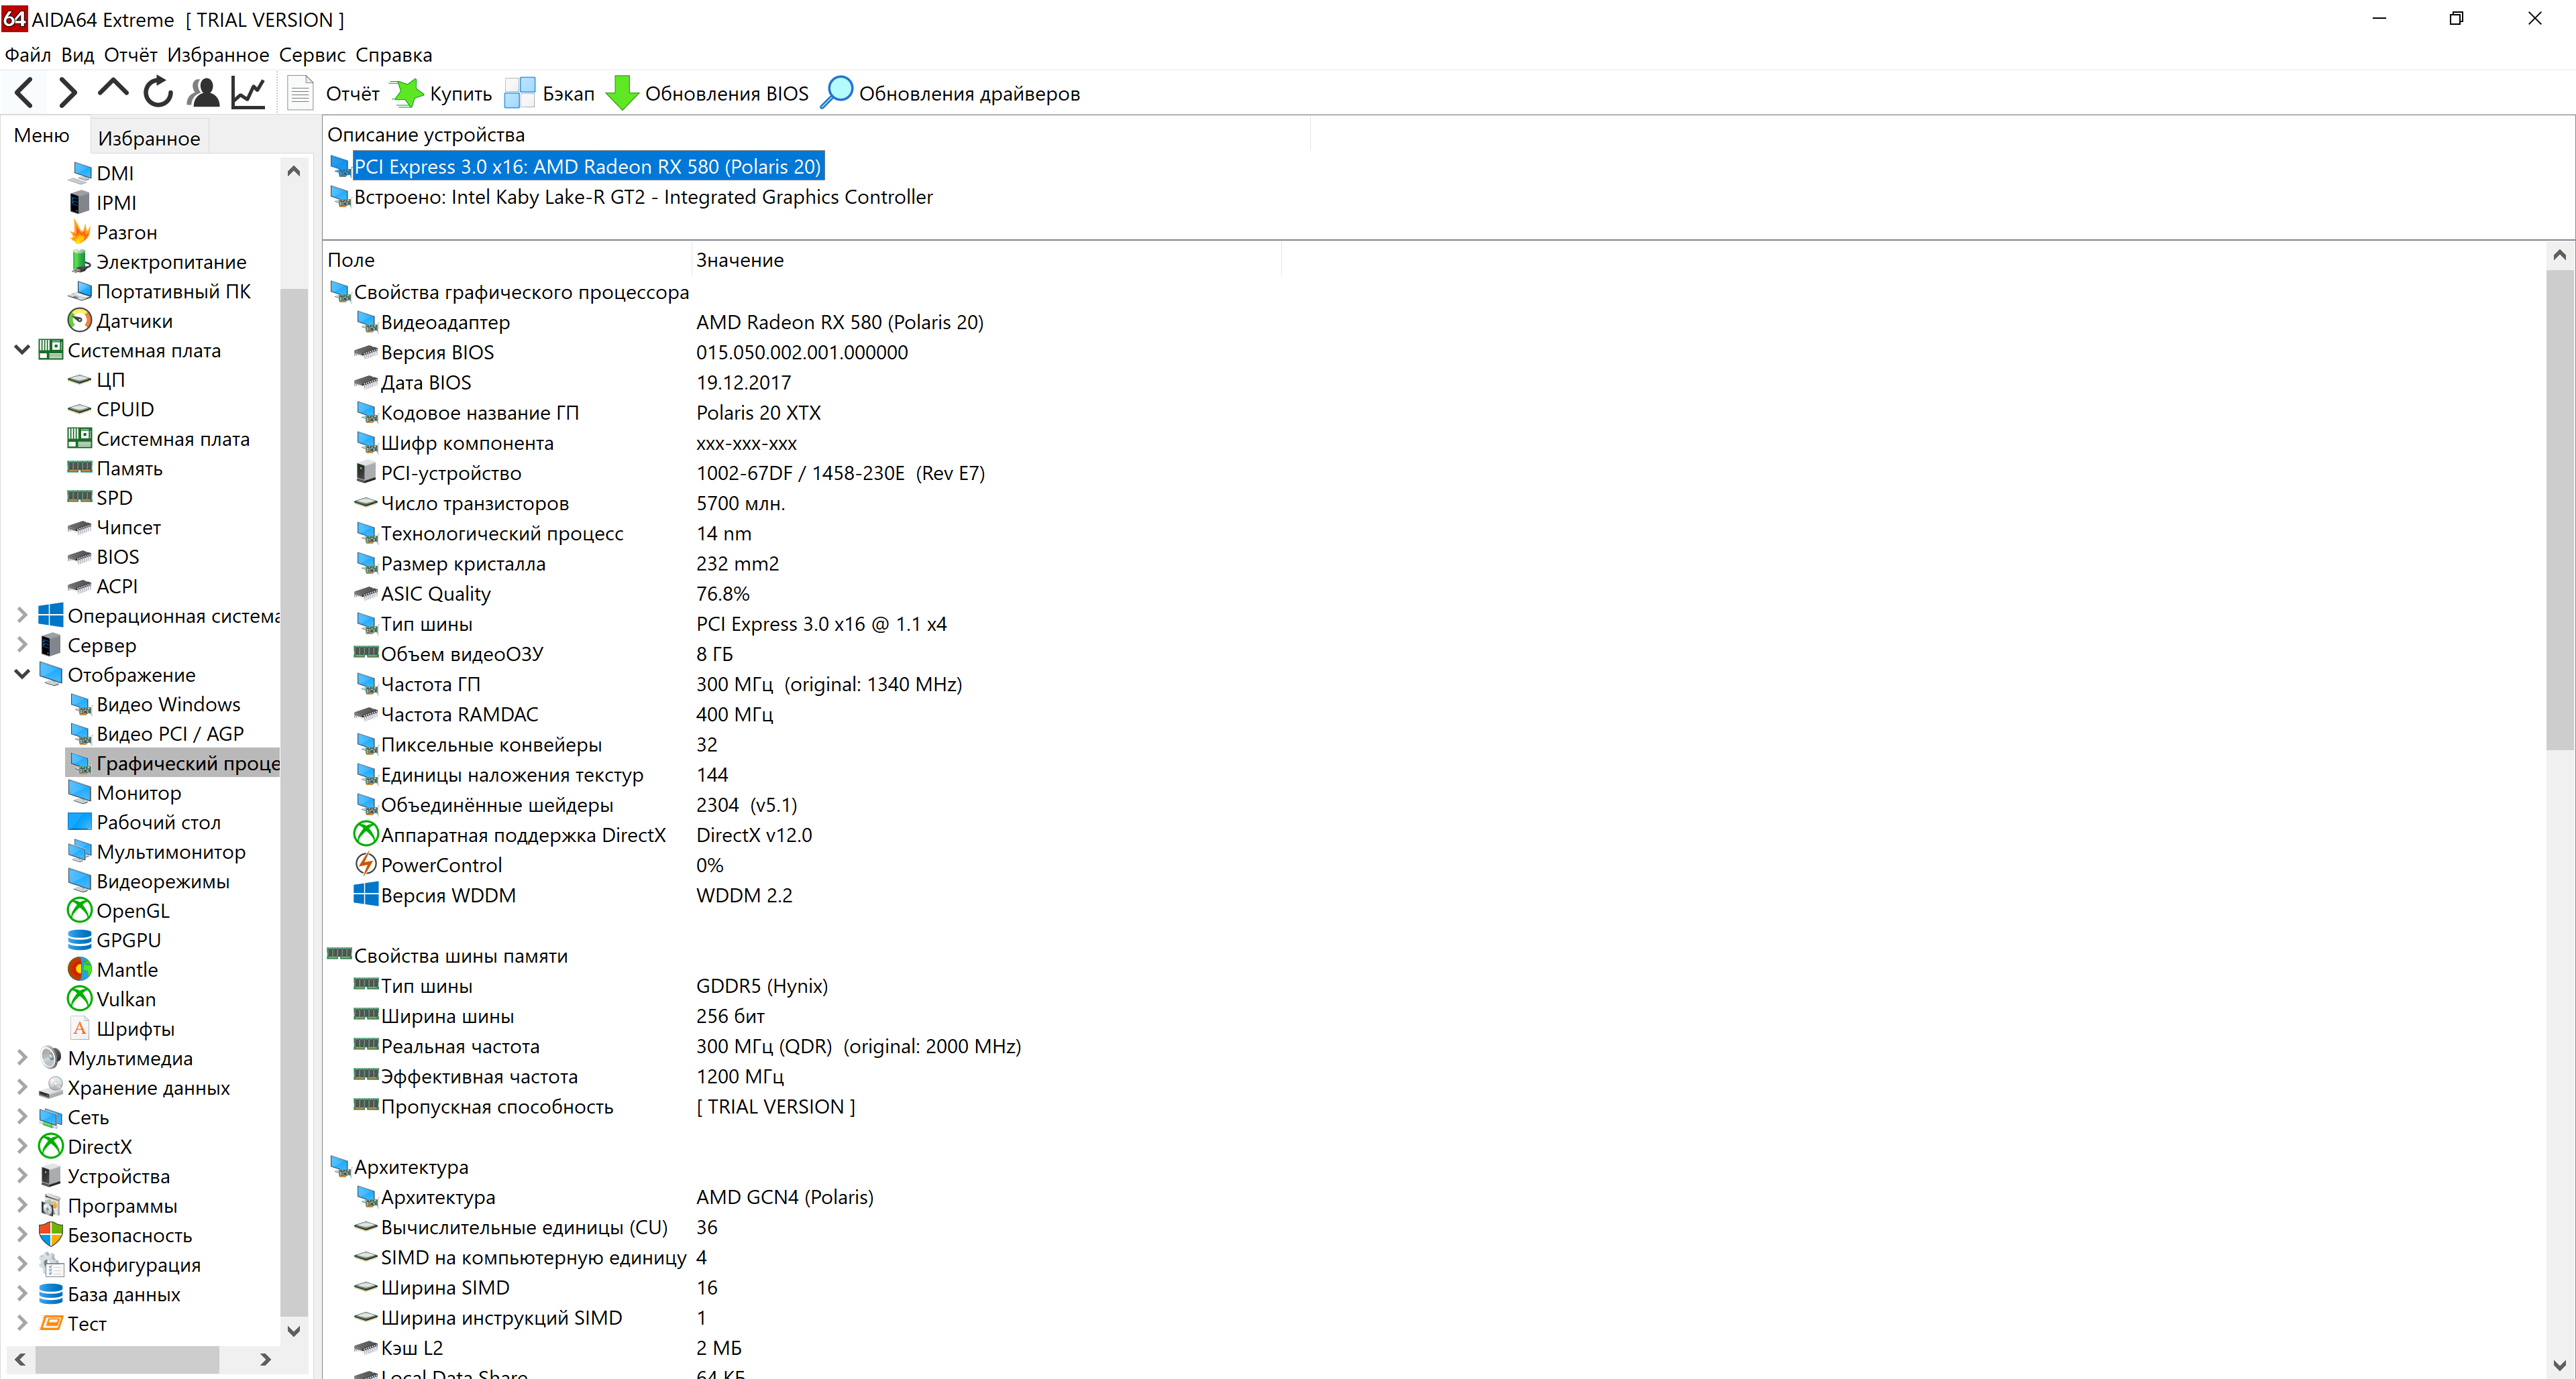Open the GPGPU tree item
The image size is (2576, 1379).
tap(114, 941)
